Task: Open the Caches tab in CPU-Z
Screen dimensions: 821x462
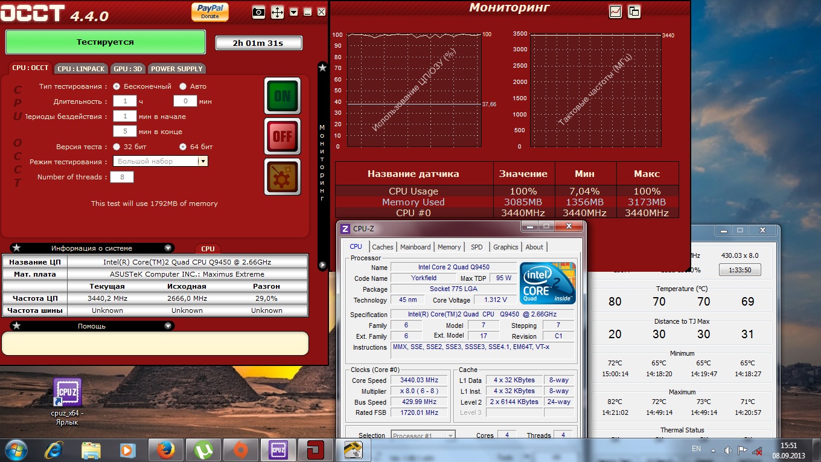Action: tap(383, 247)
